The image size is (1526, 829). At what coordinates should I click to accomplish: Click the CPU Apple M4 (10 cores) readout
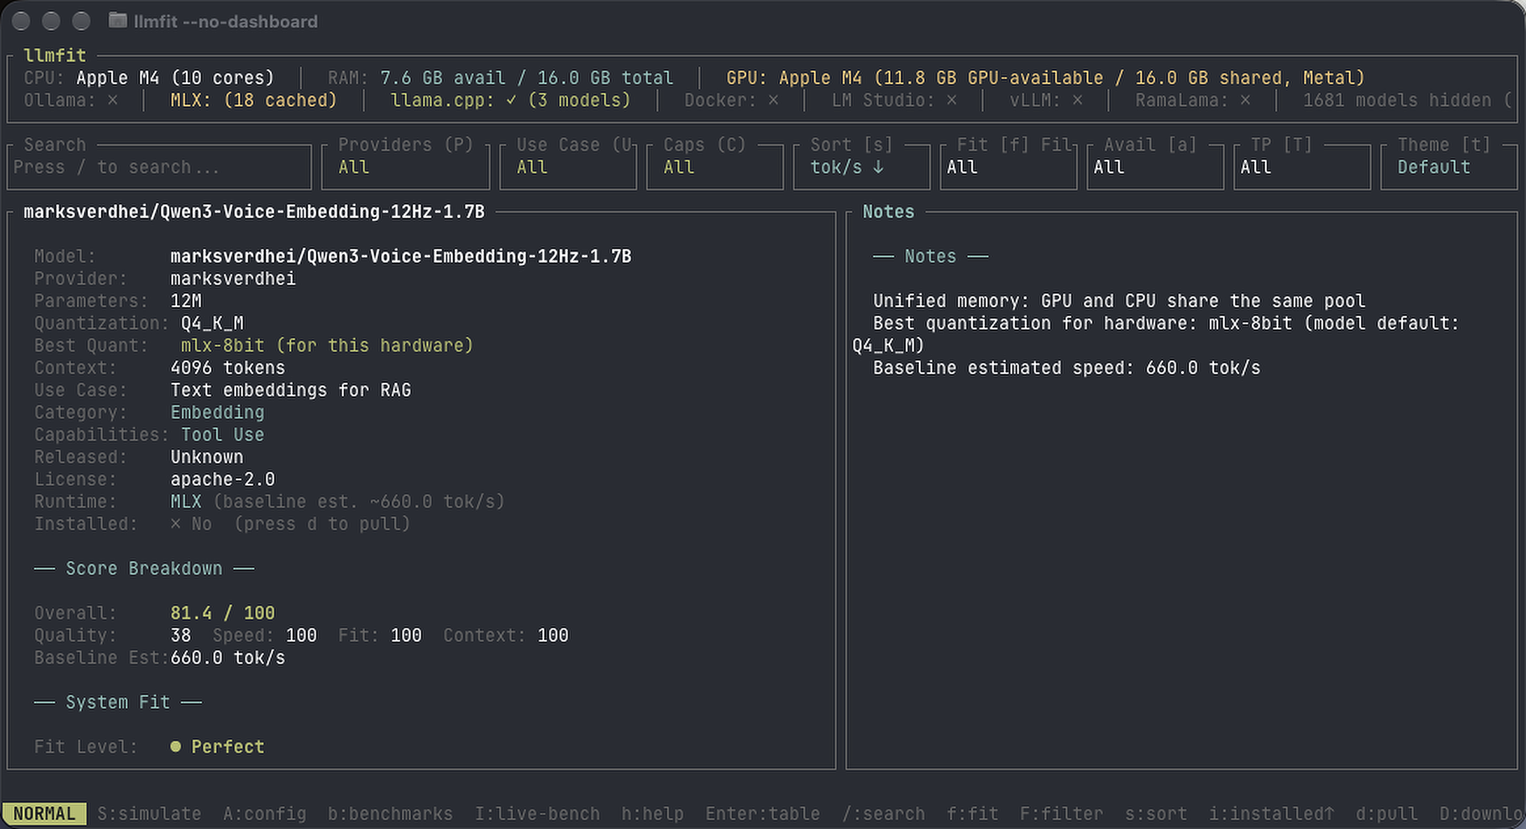coord(149,78)
